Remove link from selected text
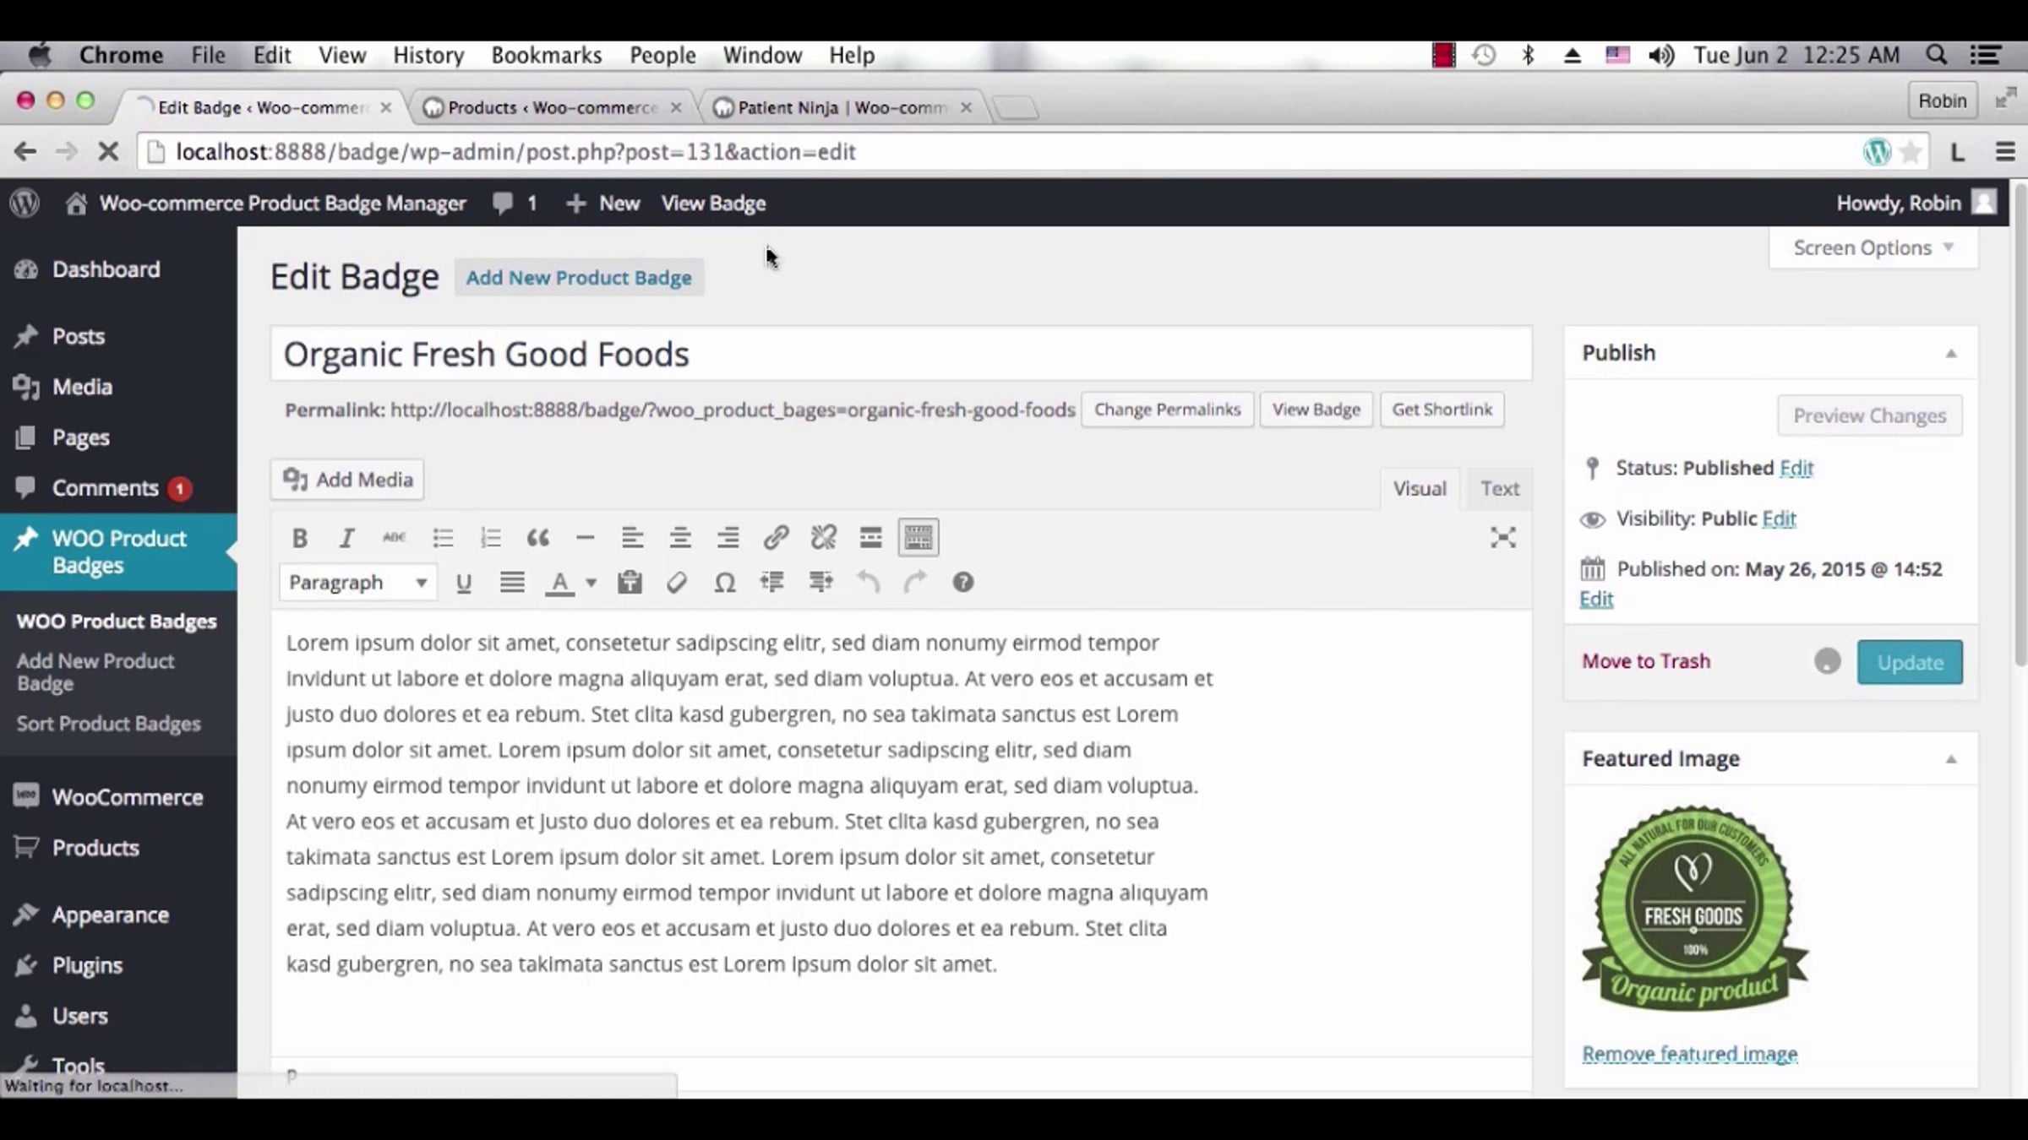 tap(823, 538)
